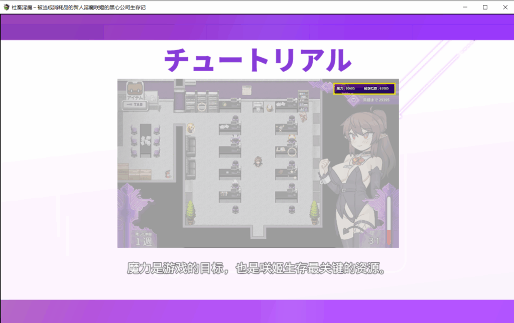Click the right potted tree in the office
Viewport: 514px width, 323px height.
[x=315, y=212]
